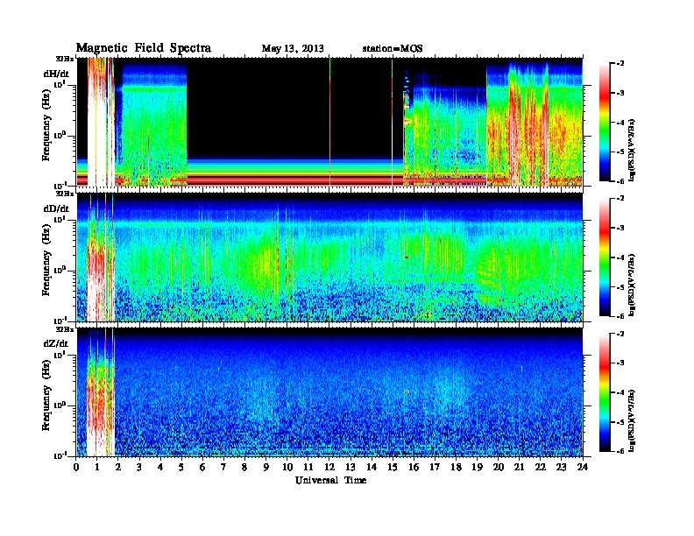694x536 pixels.
Task: Click the dZ/dt spectrogram plot
Action: [x=329, y=392]
